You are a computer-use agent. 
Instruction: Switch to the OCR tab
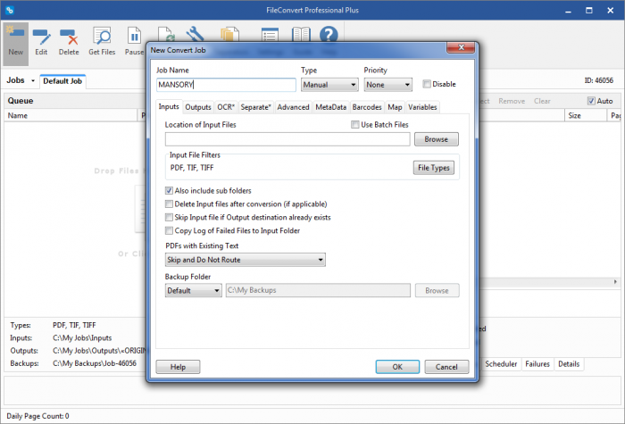pyautogui.click(x=226, y=107)
